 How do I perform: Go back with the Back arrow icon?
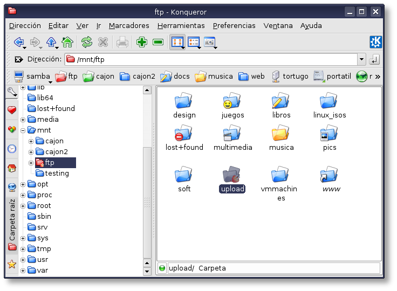(x=19, y=42)
